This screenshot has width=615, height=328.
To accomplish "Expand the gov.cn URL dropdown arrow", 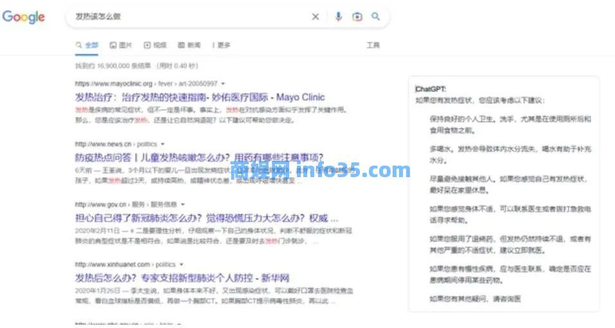I will point(183,204).
